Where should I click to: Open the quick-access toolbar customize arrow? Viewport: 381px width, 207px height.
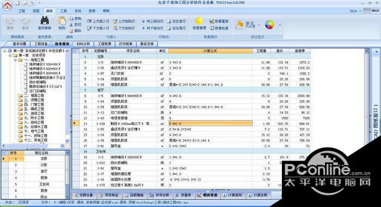pos(40,3)
